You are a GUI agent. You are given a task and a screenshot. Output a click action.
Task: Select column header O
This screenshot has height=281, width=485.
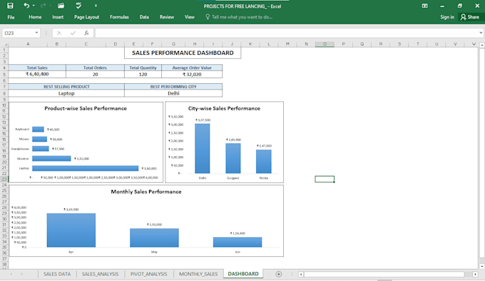tap(325, 44)
